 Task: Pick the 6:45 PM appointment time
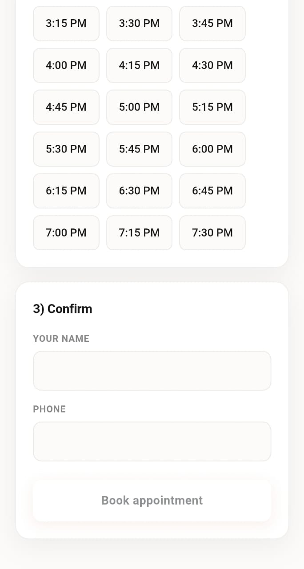point(212,190)
